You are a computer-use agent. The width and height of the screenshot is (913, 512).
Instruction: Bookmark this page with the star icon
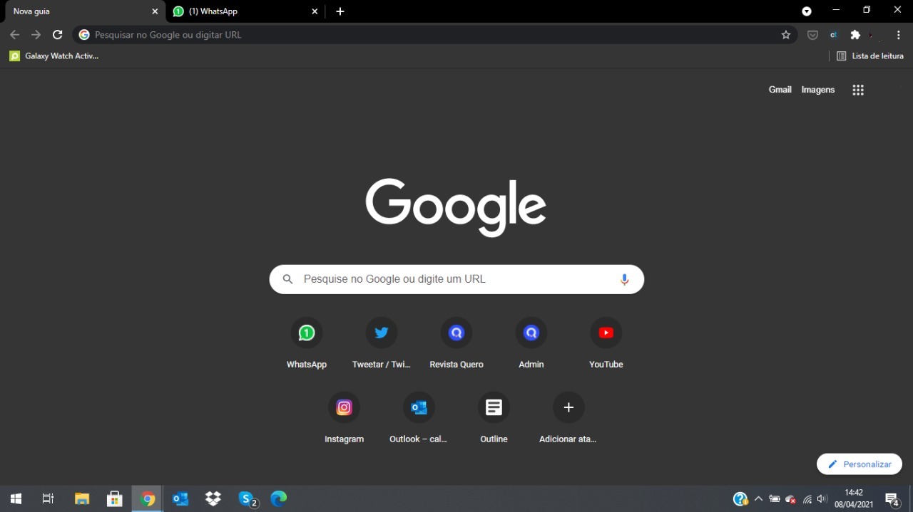tap(786, 35)
